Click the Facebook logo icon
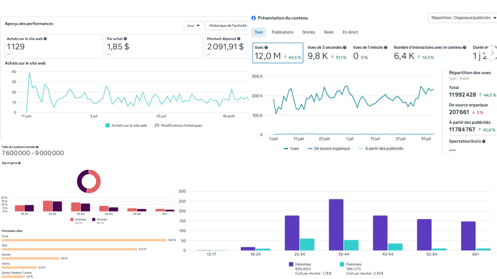The image size is (497, 279). pos(254,18)
